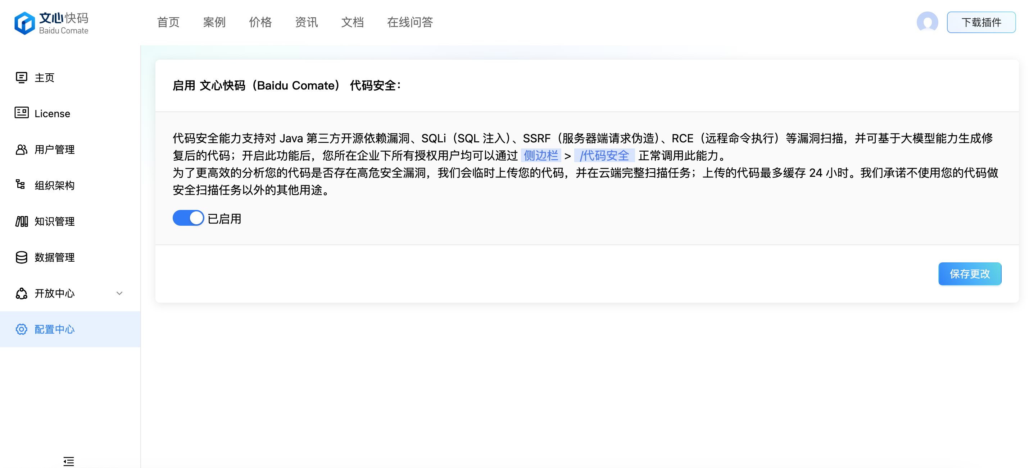
Task: Select 用户管理 label in sidebar
Action: [55, 150]
